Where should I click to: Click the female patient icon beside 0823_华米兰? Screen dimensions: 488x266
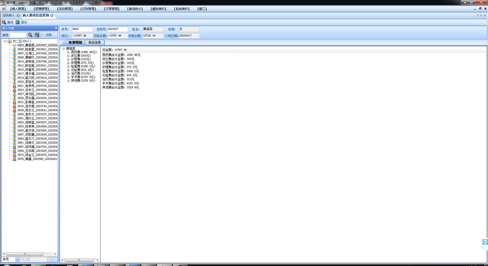click(x=14, y=90)
